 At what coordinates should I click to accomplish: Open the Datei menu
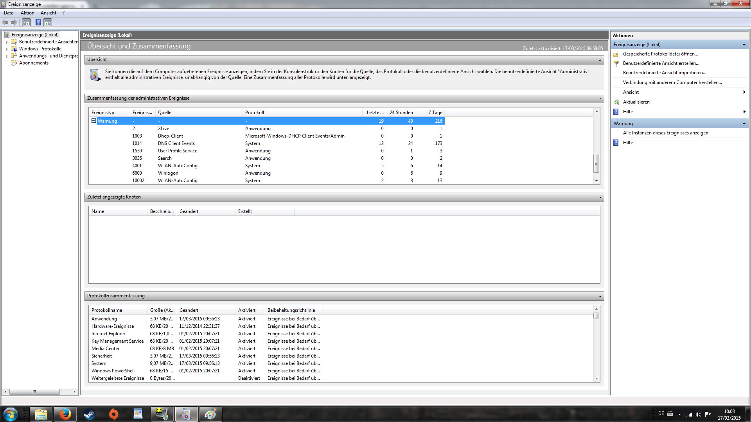tap(9, 13)
